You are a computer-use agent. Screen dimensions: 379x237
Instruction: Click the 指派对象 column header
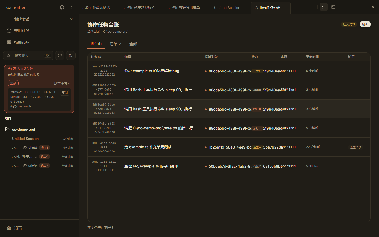click(211, 57)
